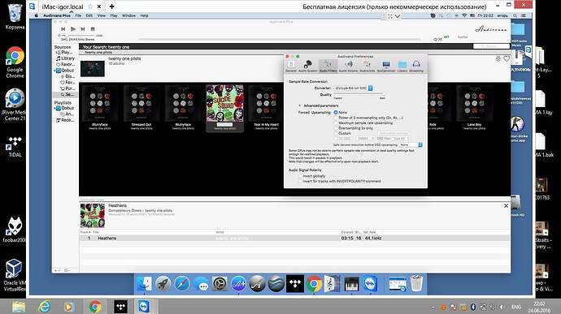This screenshot has width=561, height=314.
Task: Select Maximum sample rate upsampling option
Action: pyautogui.click(x=336, y=123)
